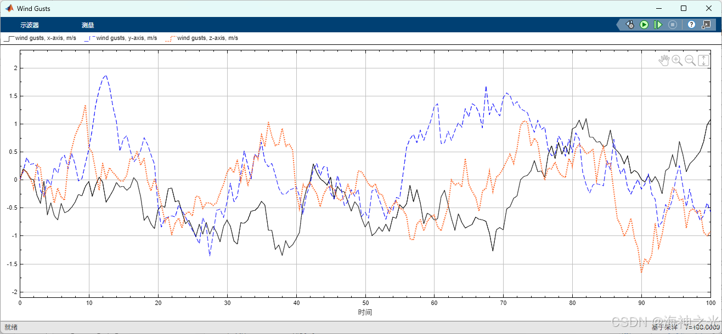Select the pan hand tool on plot
Viewport: 722px width, 334px height.
[x=664, y=61]
